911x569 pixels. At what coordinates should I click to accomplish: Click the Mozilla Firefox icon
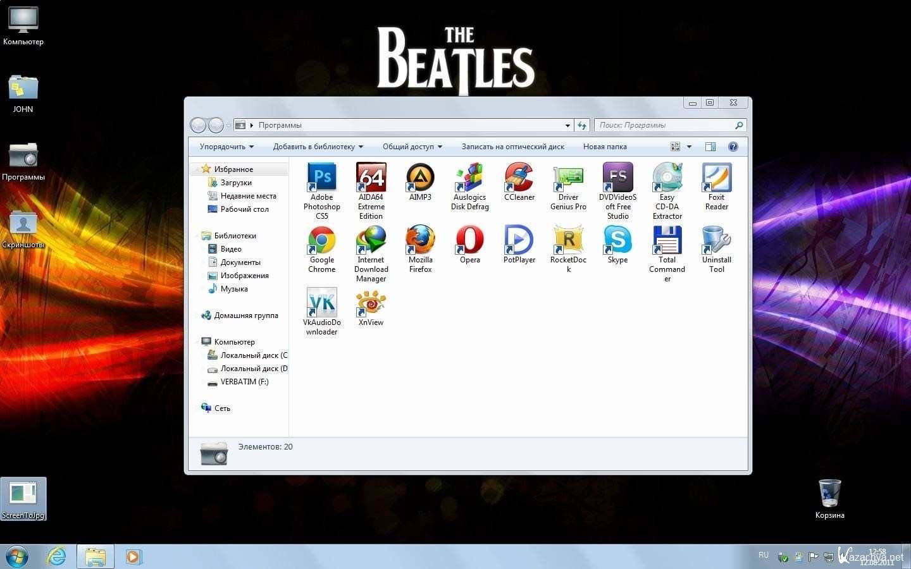420,241
